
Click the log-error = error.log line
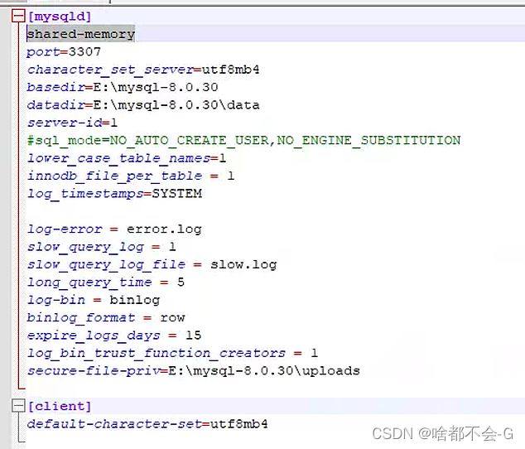(114, 229)
